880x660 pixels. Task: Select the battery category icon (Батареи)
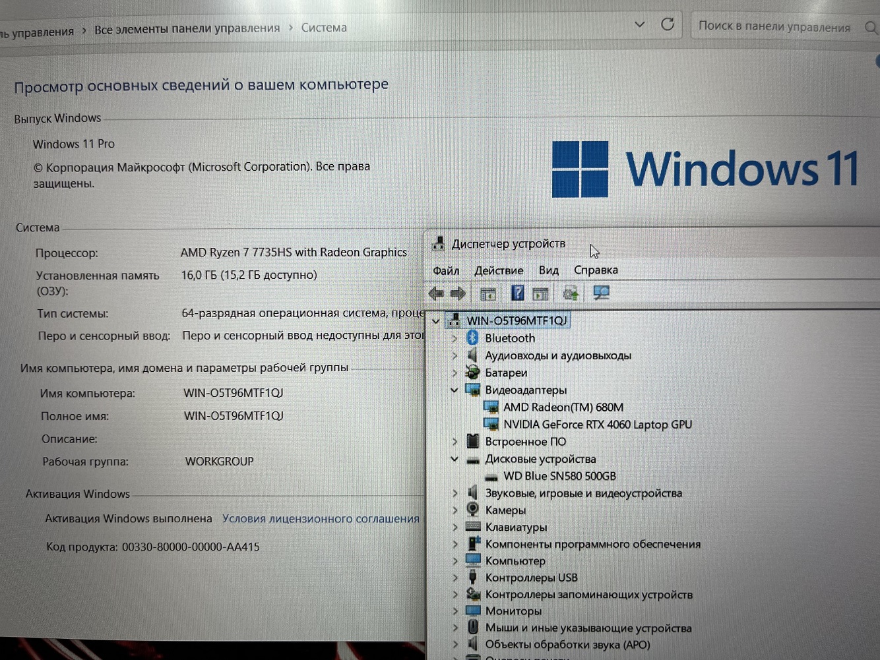[x=472, y=373]
